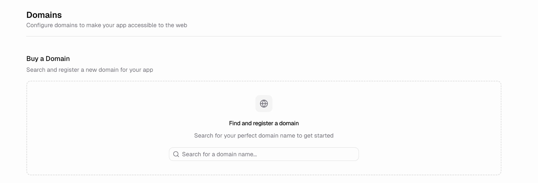Click 'Search for your perfect domain name' text

coord(263,135)
